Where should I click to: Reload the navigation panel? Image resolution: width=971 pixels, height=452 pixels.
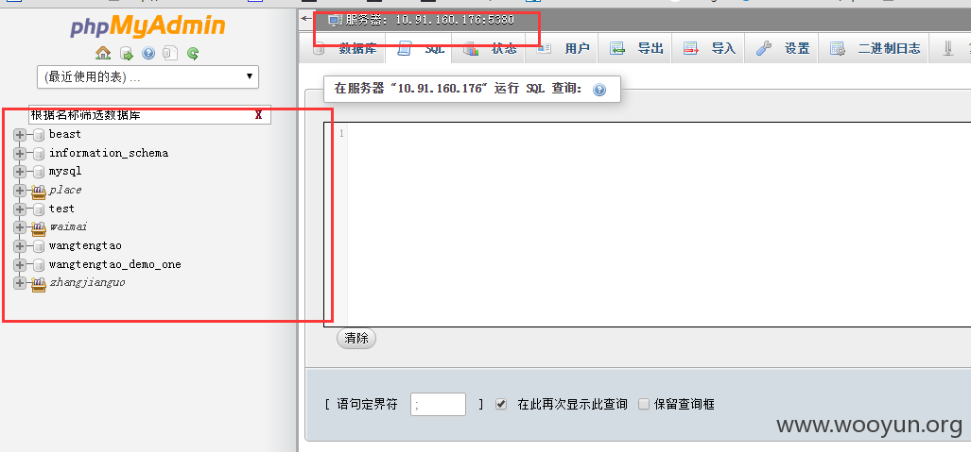point(193,54)
